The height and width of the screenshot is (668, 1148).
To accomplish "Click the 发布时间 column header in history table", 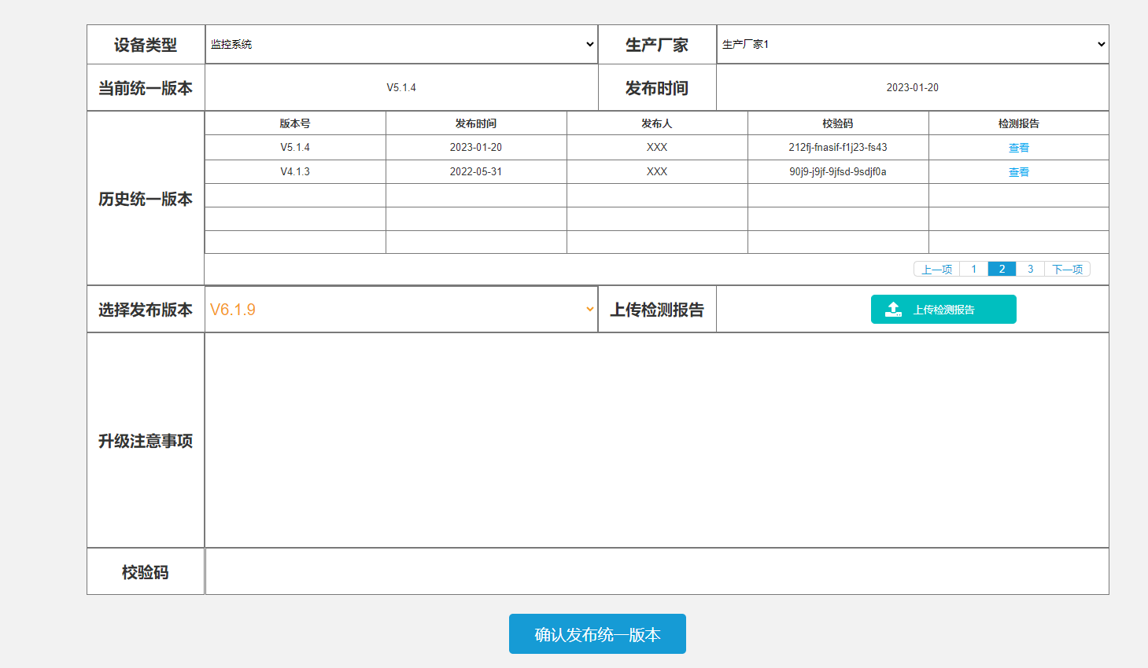I will click(476, 123).
